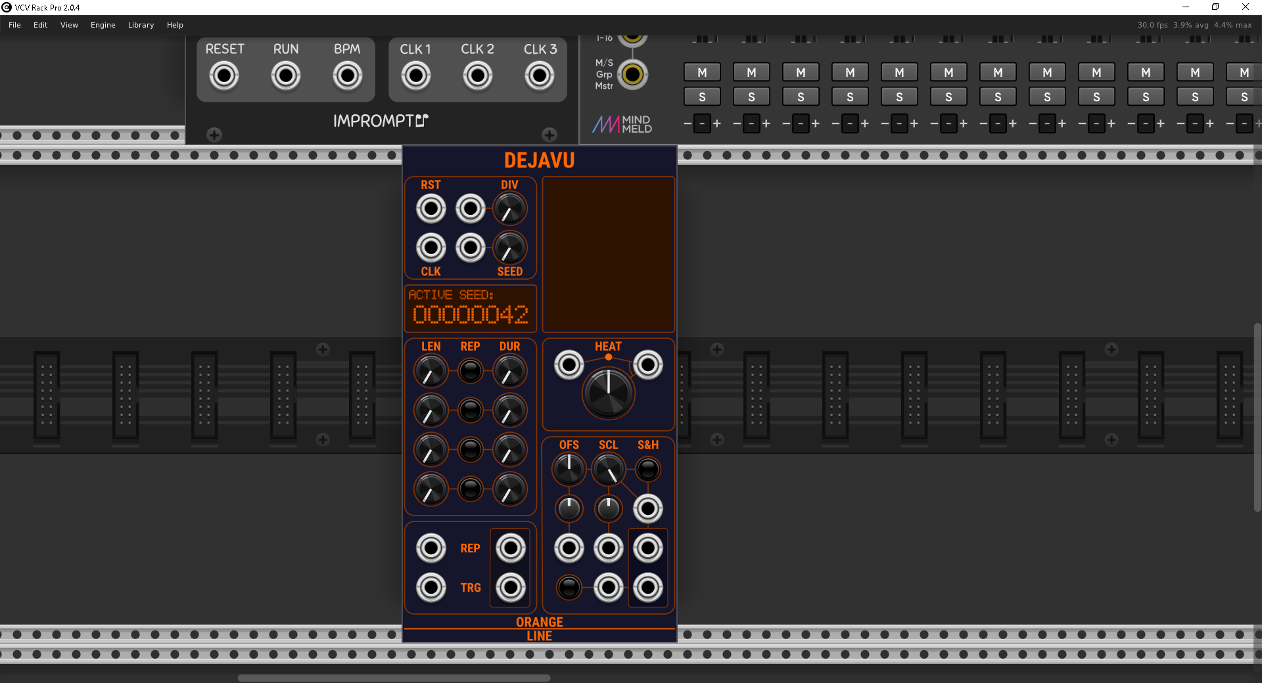Click the CLK 1 output jack
1262x683 pixels.
click(x=416, y=76)
